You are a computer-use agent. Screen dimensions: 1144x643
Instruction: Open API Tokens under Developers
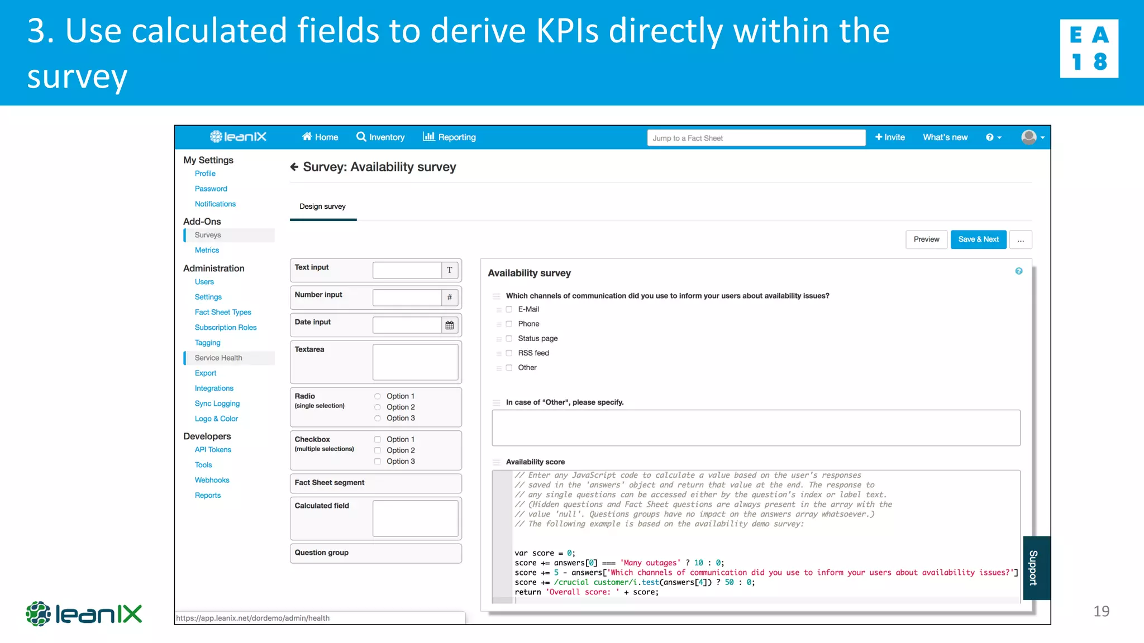coord(213,449)
